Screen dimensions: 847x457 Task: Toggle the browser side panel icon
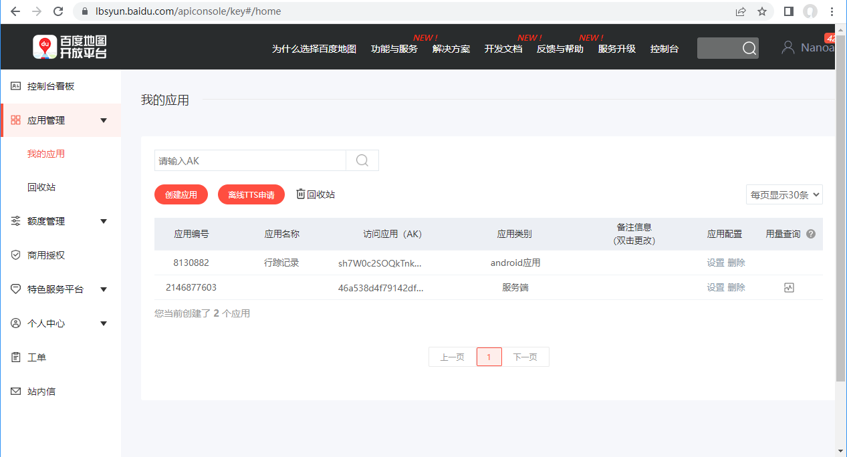(789, 11)
